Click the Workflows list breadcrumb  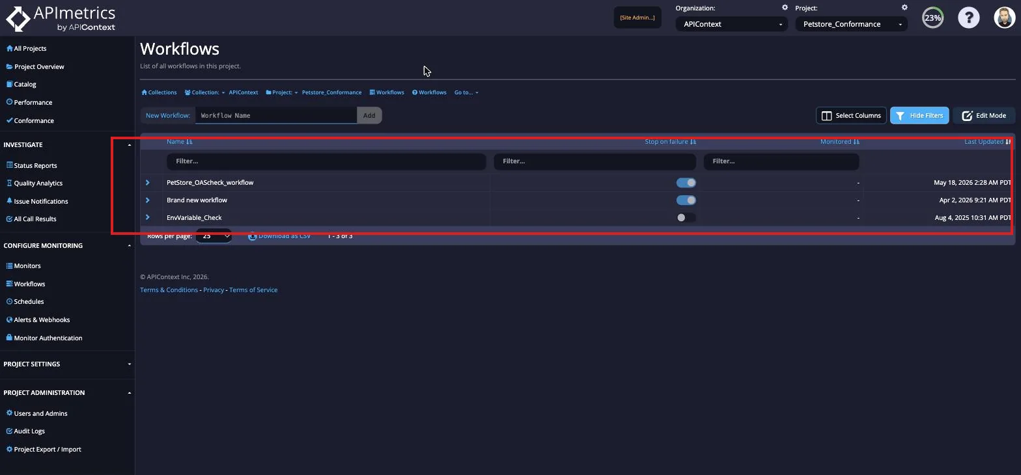point(387,92)
